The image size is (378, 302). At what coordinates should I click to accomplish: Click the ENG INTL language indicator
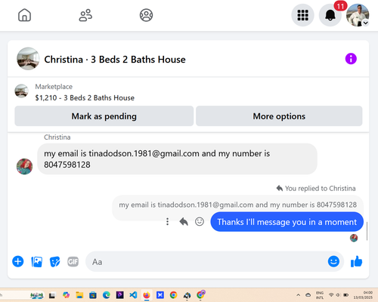320,295
